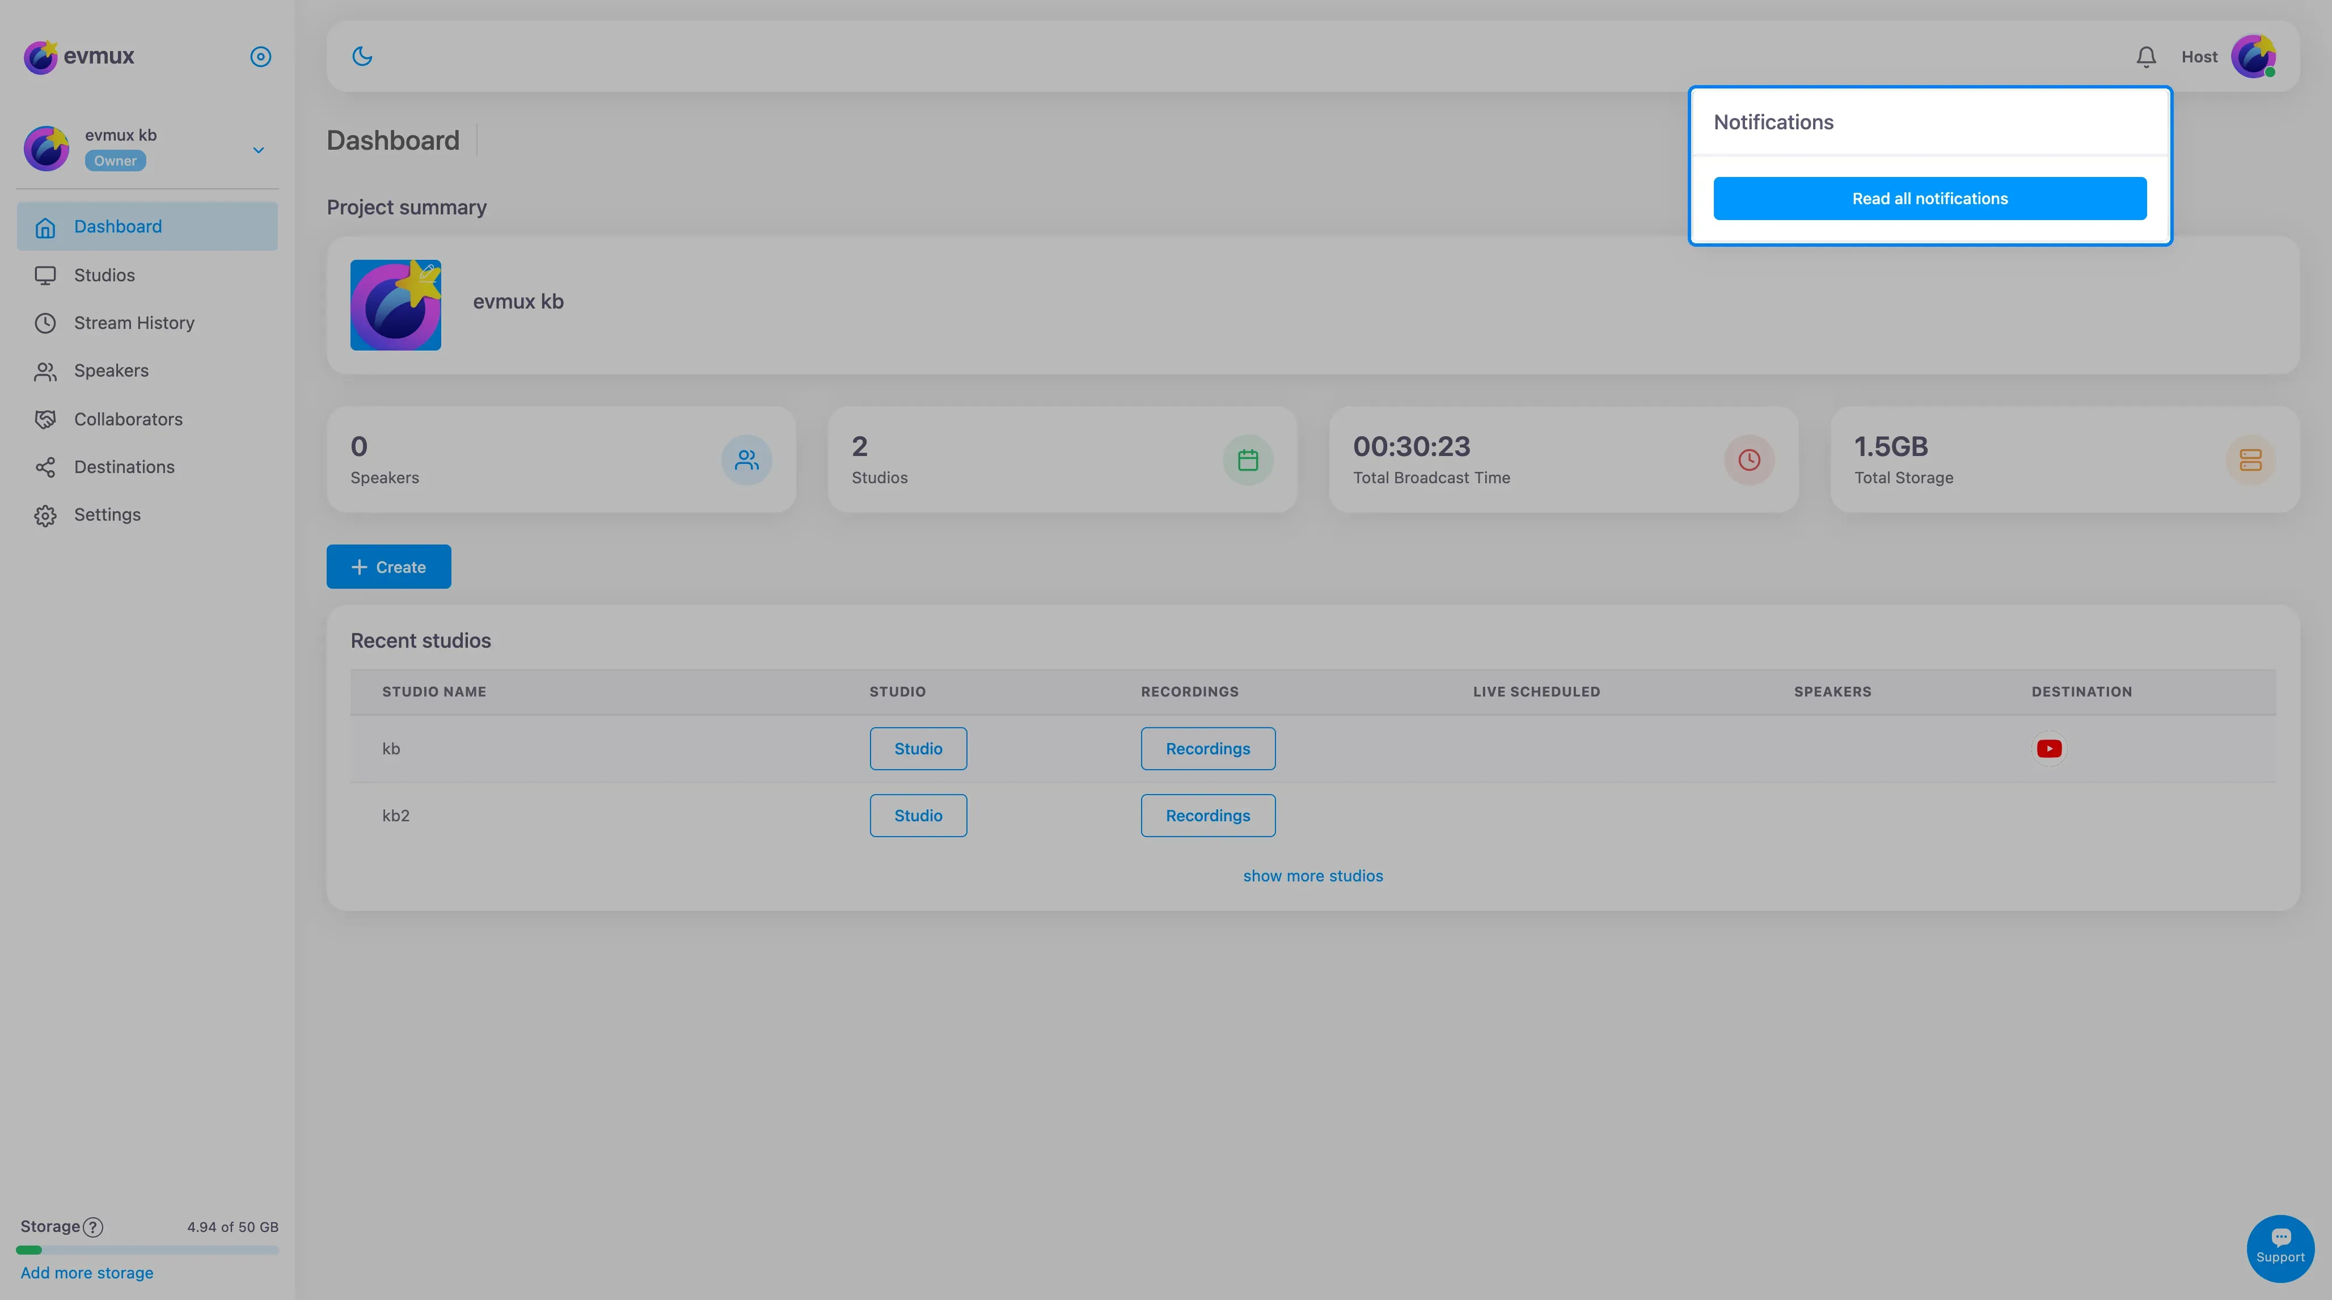Open Studio for kb row

[918, 749]
